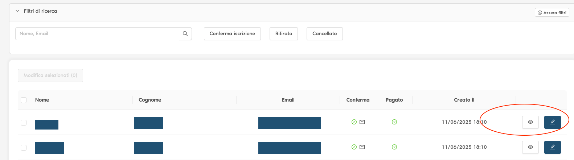Reset filters with Azzera filtri
This screenshot has height=160, width=574.
point(552,13)
